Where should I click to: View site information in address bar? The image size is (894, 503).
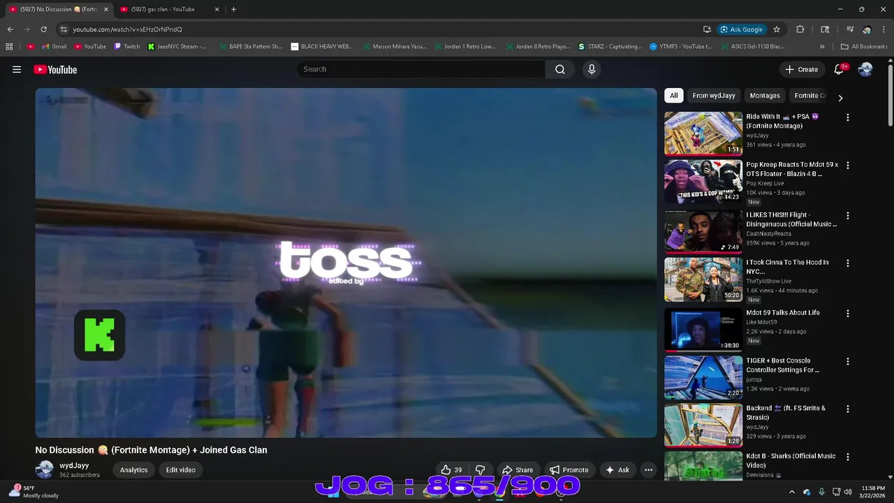64,29
